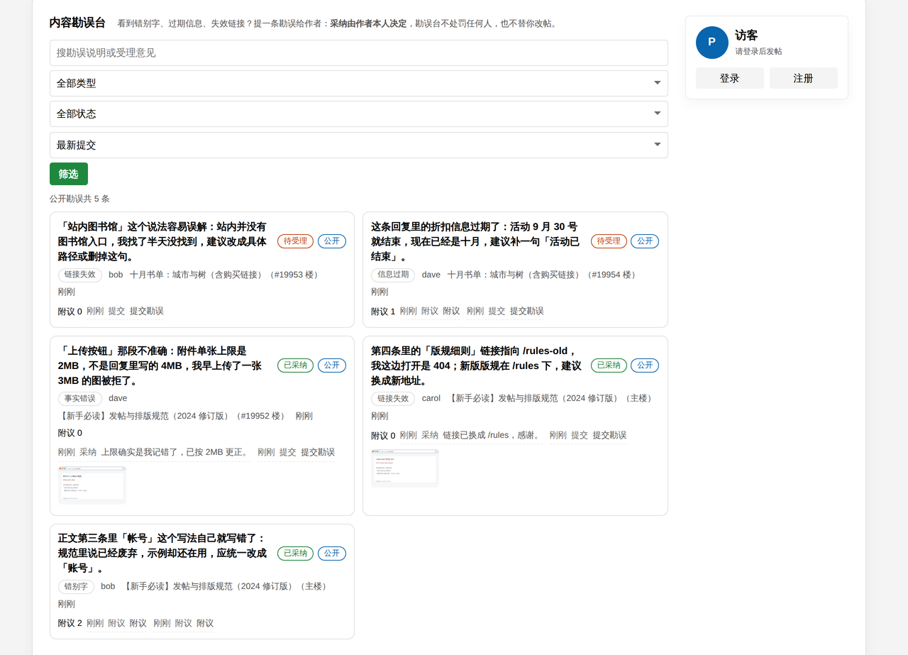
Task: Open the 「站内图书馆」 erratum title
Action: click(162, 241)
